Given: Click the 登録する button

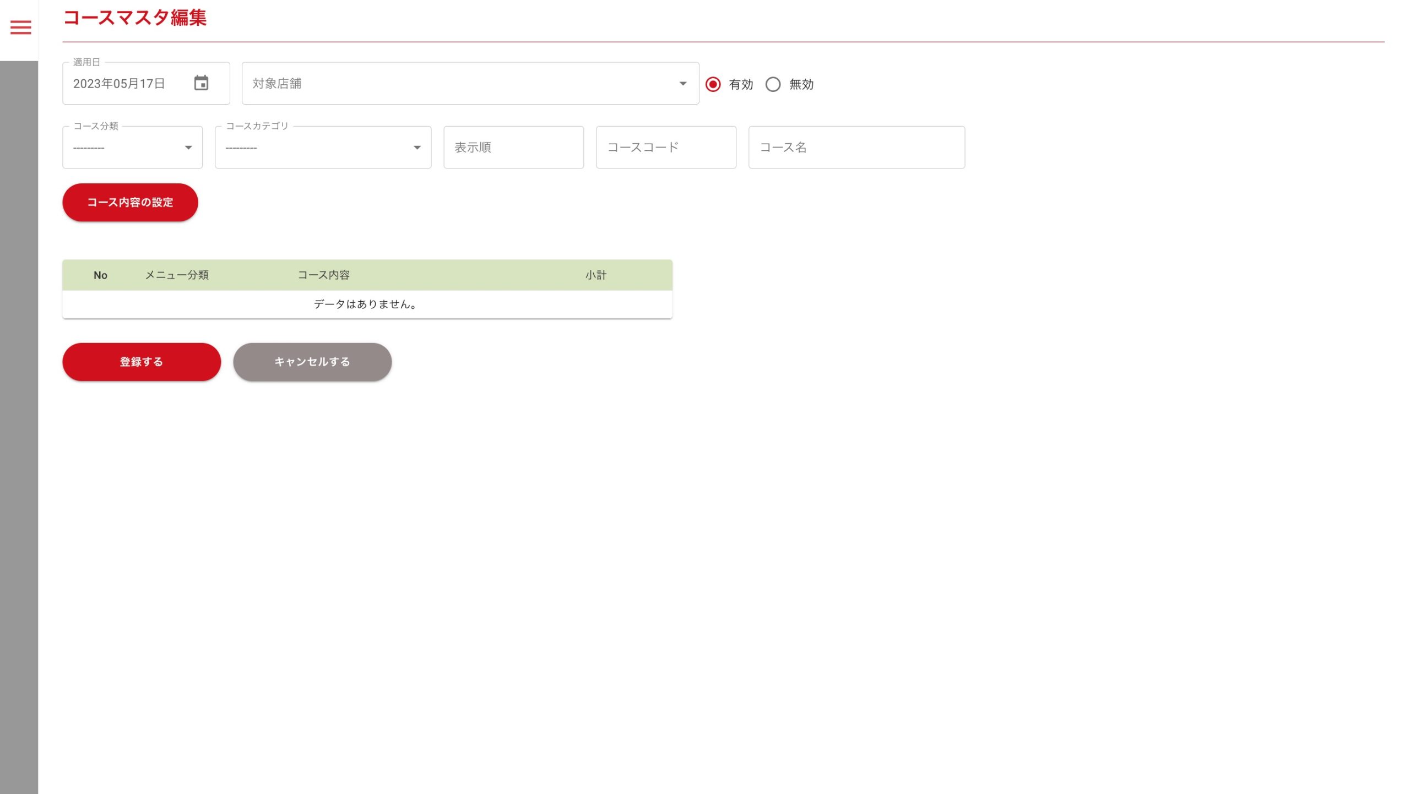Looking at the screenshot, I should pos(142,362).
